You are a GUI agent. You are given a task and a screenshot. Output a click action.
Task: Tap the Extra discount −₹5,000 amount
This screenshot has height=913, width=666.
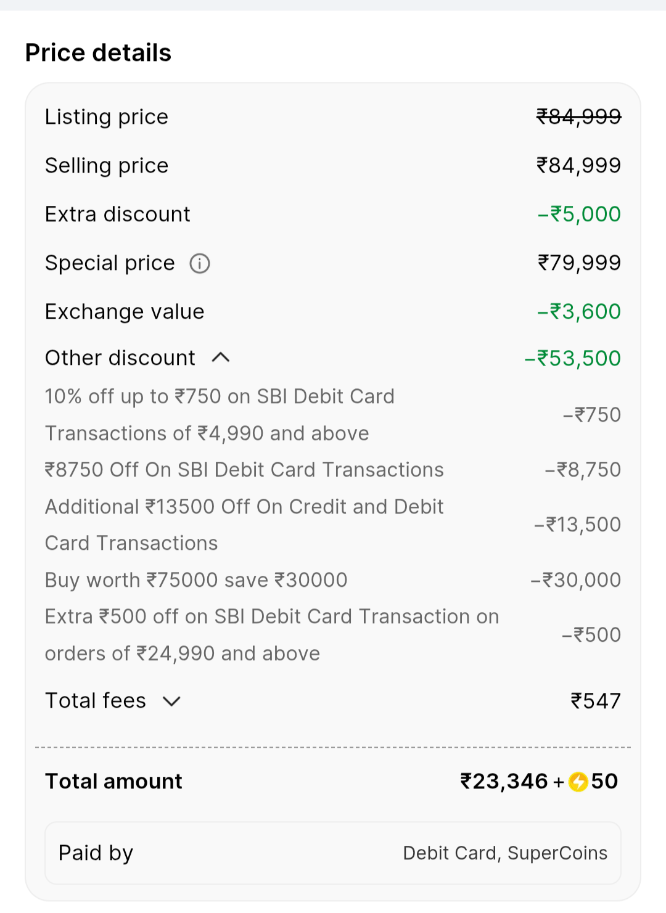[x=579, y=215]
